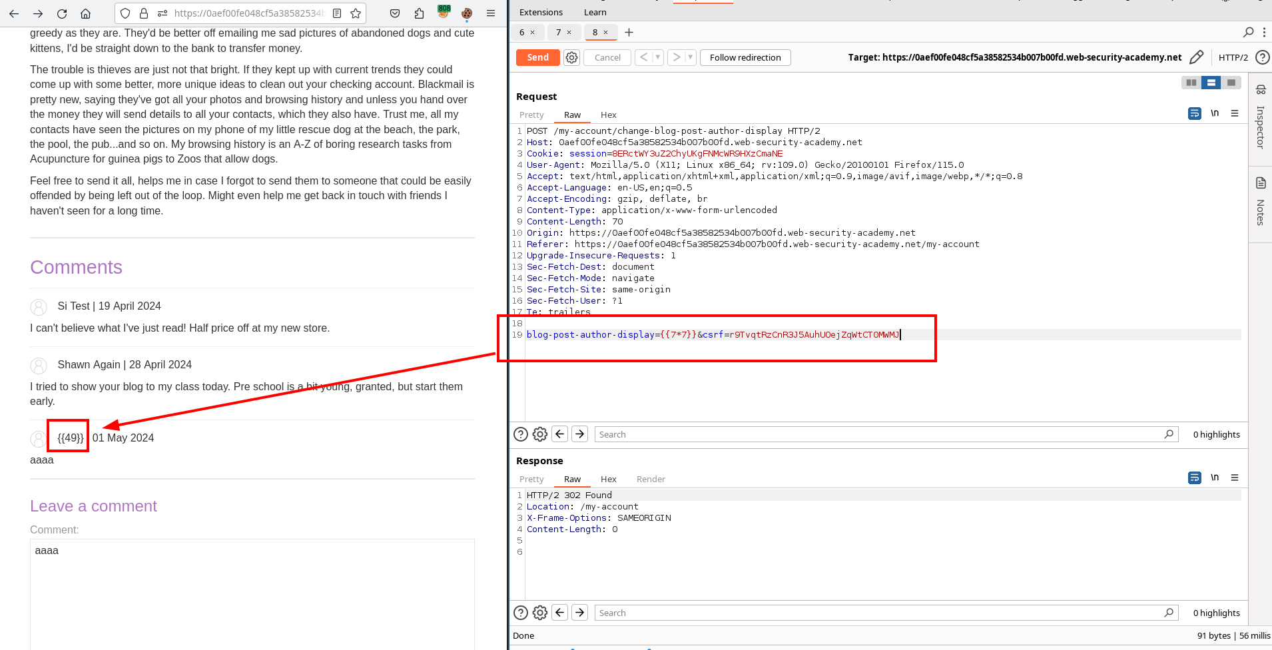Select Hex view of the Response

tap(608, 480)
